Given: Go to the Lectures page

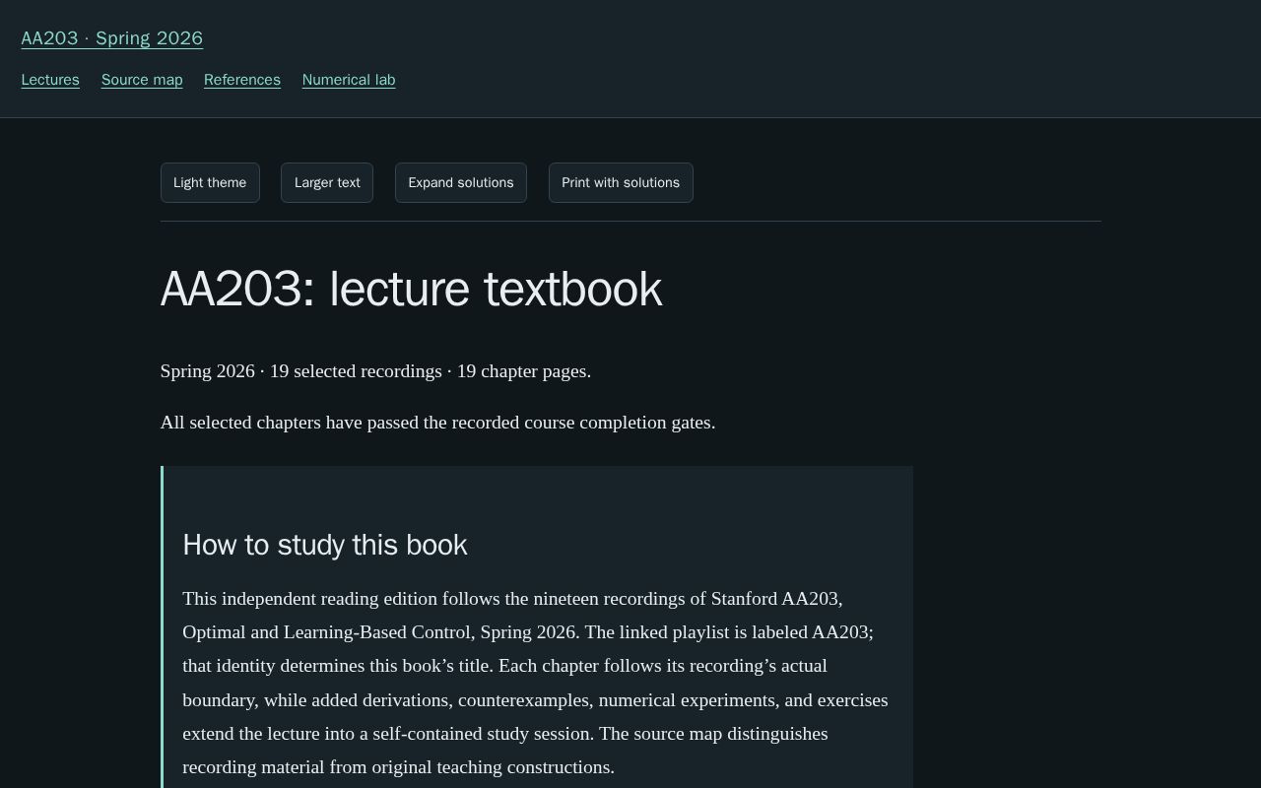Looking at the screenshot, I should 50,80.
